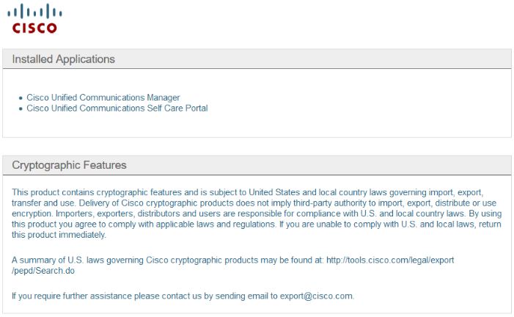Click the /pepd/Search.do URL continuation
Screen dimensions: 514x317
click(43, 271)
